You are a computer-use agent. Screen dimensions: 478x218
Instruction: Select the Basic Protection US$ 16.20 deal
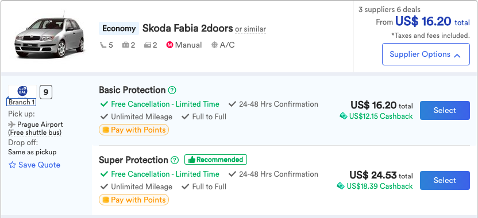(445, 110)
